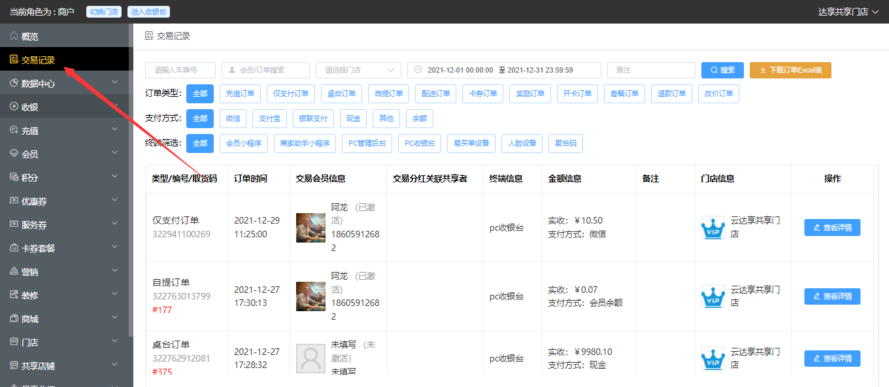
Task: Filter by 桌台订单 order type
Action: coord(342,93)
